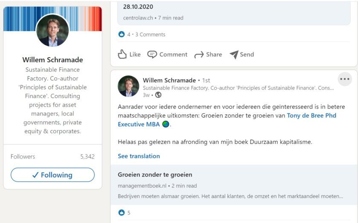358x223 pixels.
Task: Click the globe visibility icon beside 3w
Action: pyautogui.click(x=158, y=95)
